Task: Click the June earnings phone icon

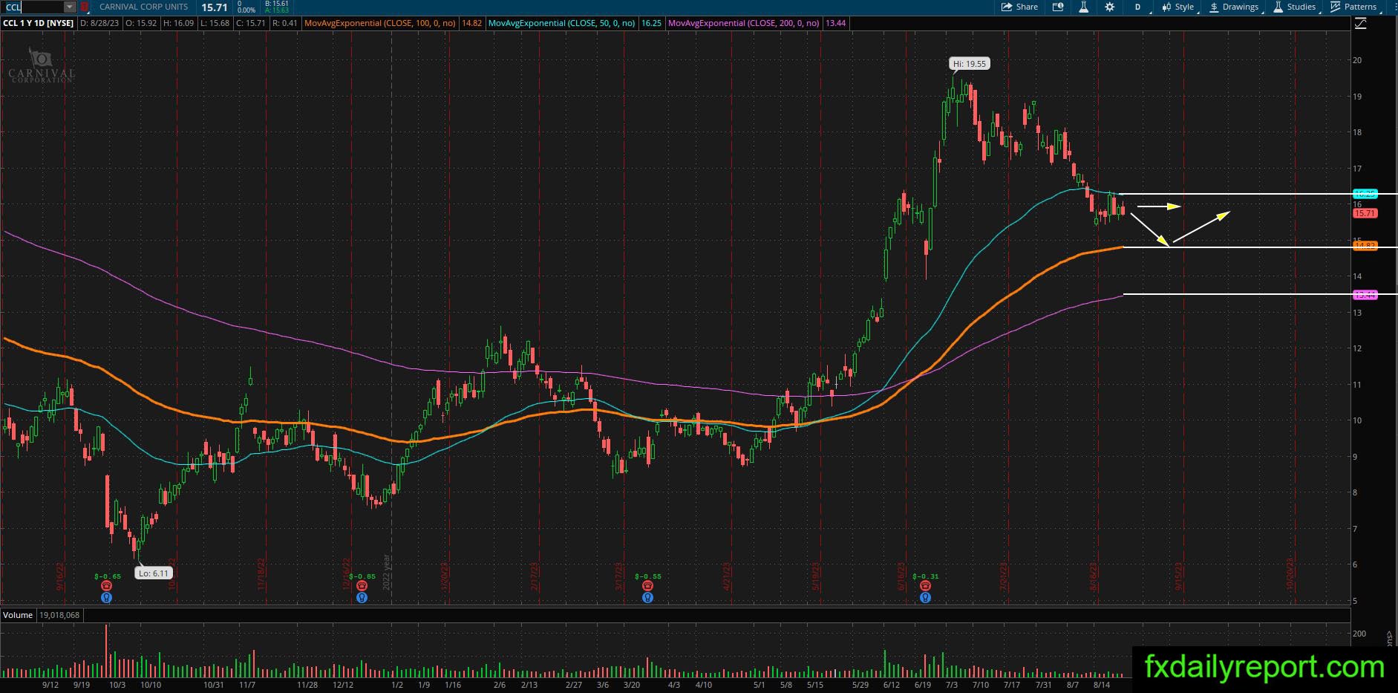Action: coord(925,586)
